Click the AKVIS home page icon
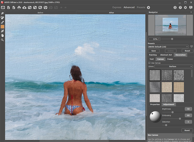Screen dimensions: 194x142 coord(3,7)
